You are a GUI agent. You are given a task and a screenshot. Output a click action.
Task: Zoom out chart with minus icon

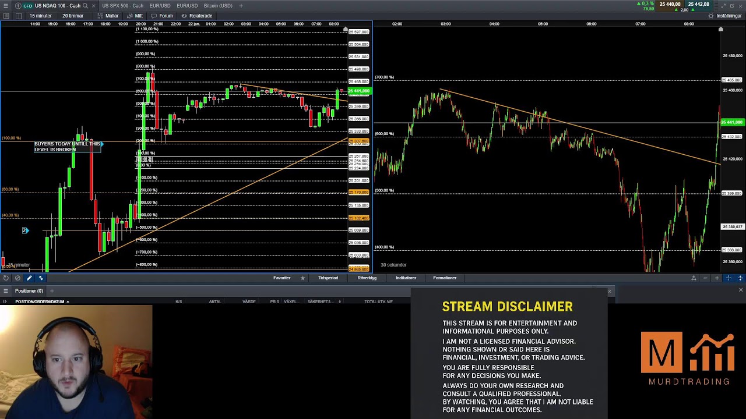coord(705,278)
